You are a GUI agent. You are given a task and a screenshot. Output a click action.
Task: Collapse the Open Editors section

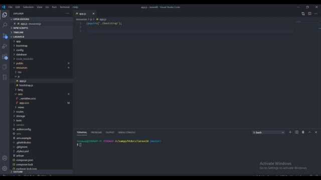pos(41,19)
